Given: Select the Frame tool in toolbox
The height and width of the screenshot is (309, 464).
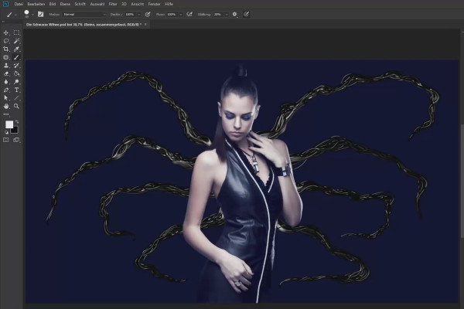Looking at the screenshot, I should [x=6, y=57].
